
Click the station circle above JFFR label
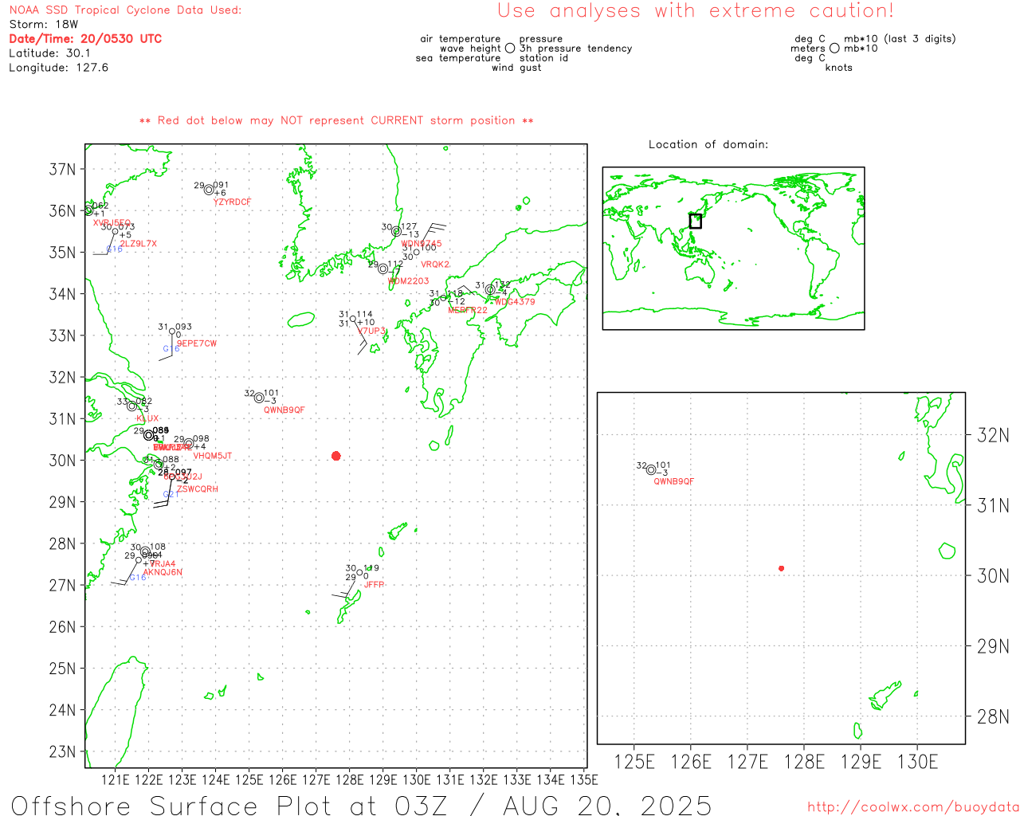[x=359, y=572]
